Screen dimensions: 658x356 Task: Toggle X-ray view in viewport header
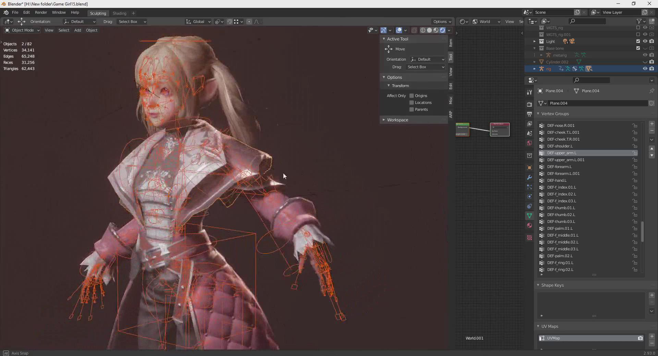[414, 30]
